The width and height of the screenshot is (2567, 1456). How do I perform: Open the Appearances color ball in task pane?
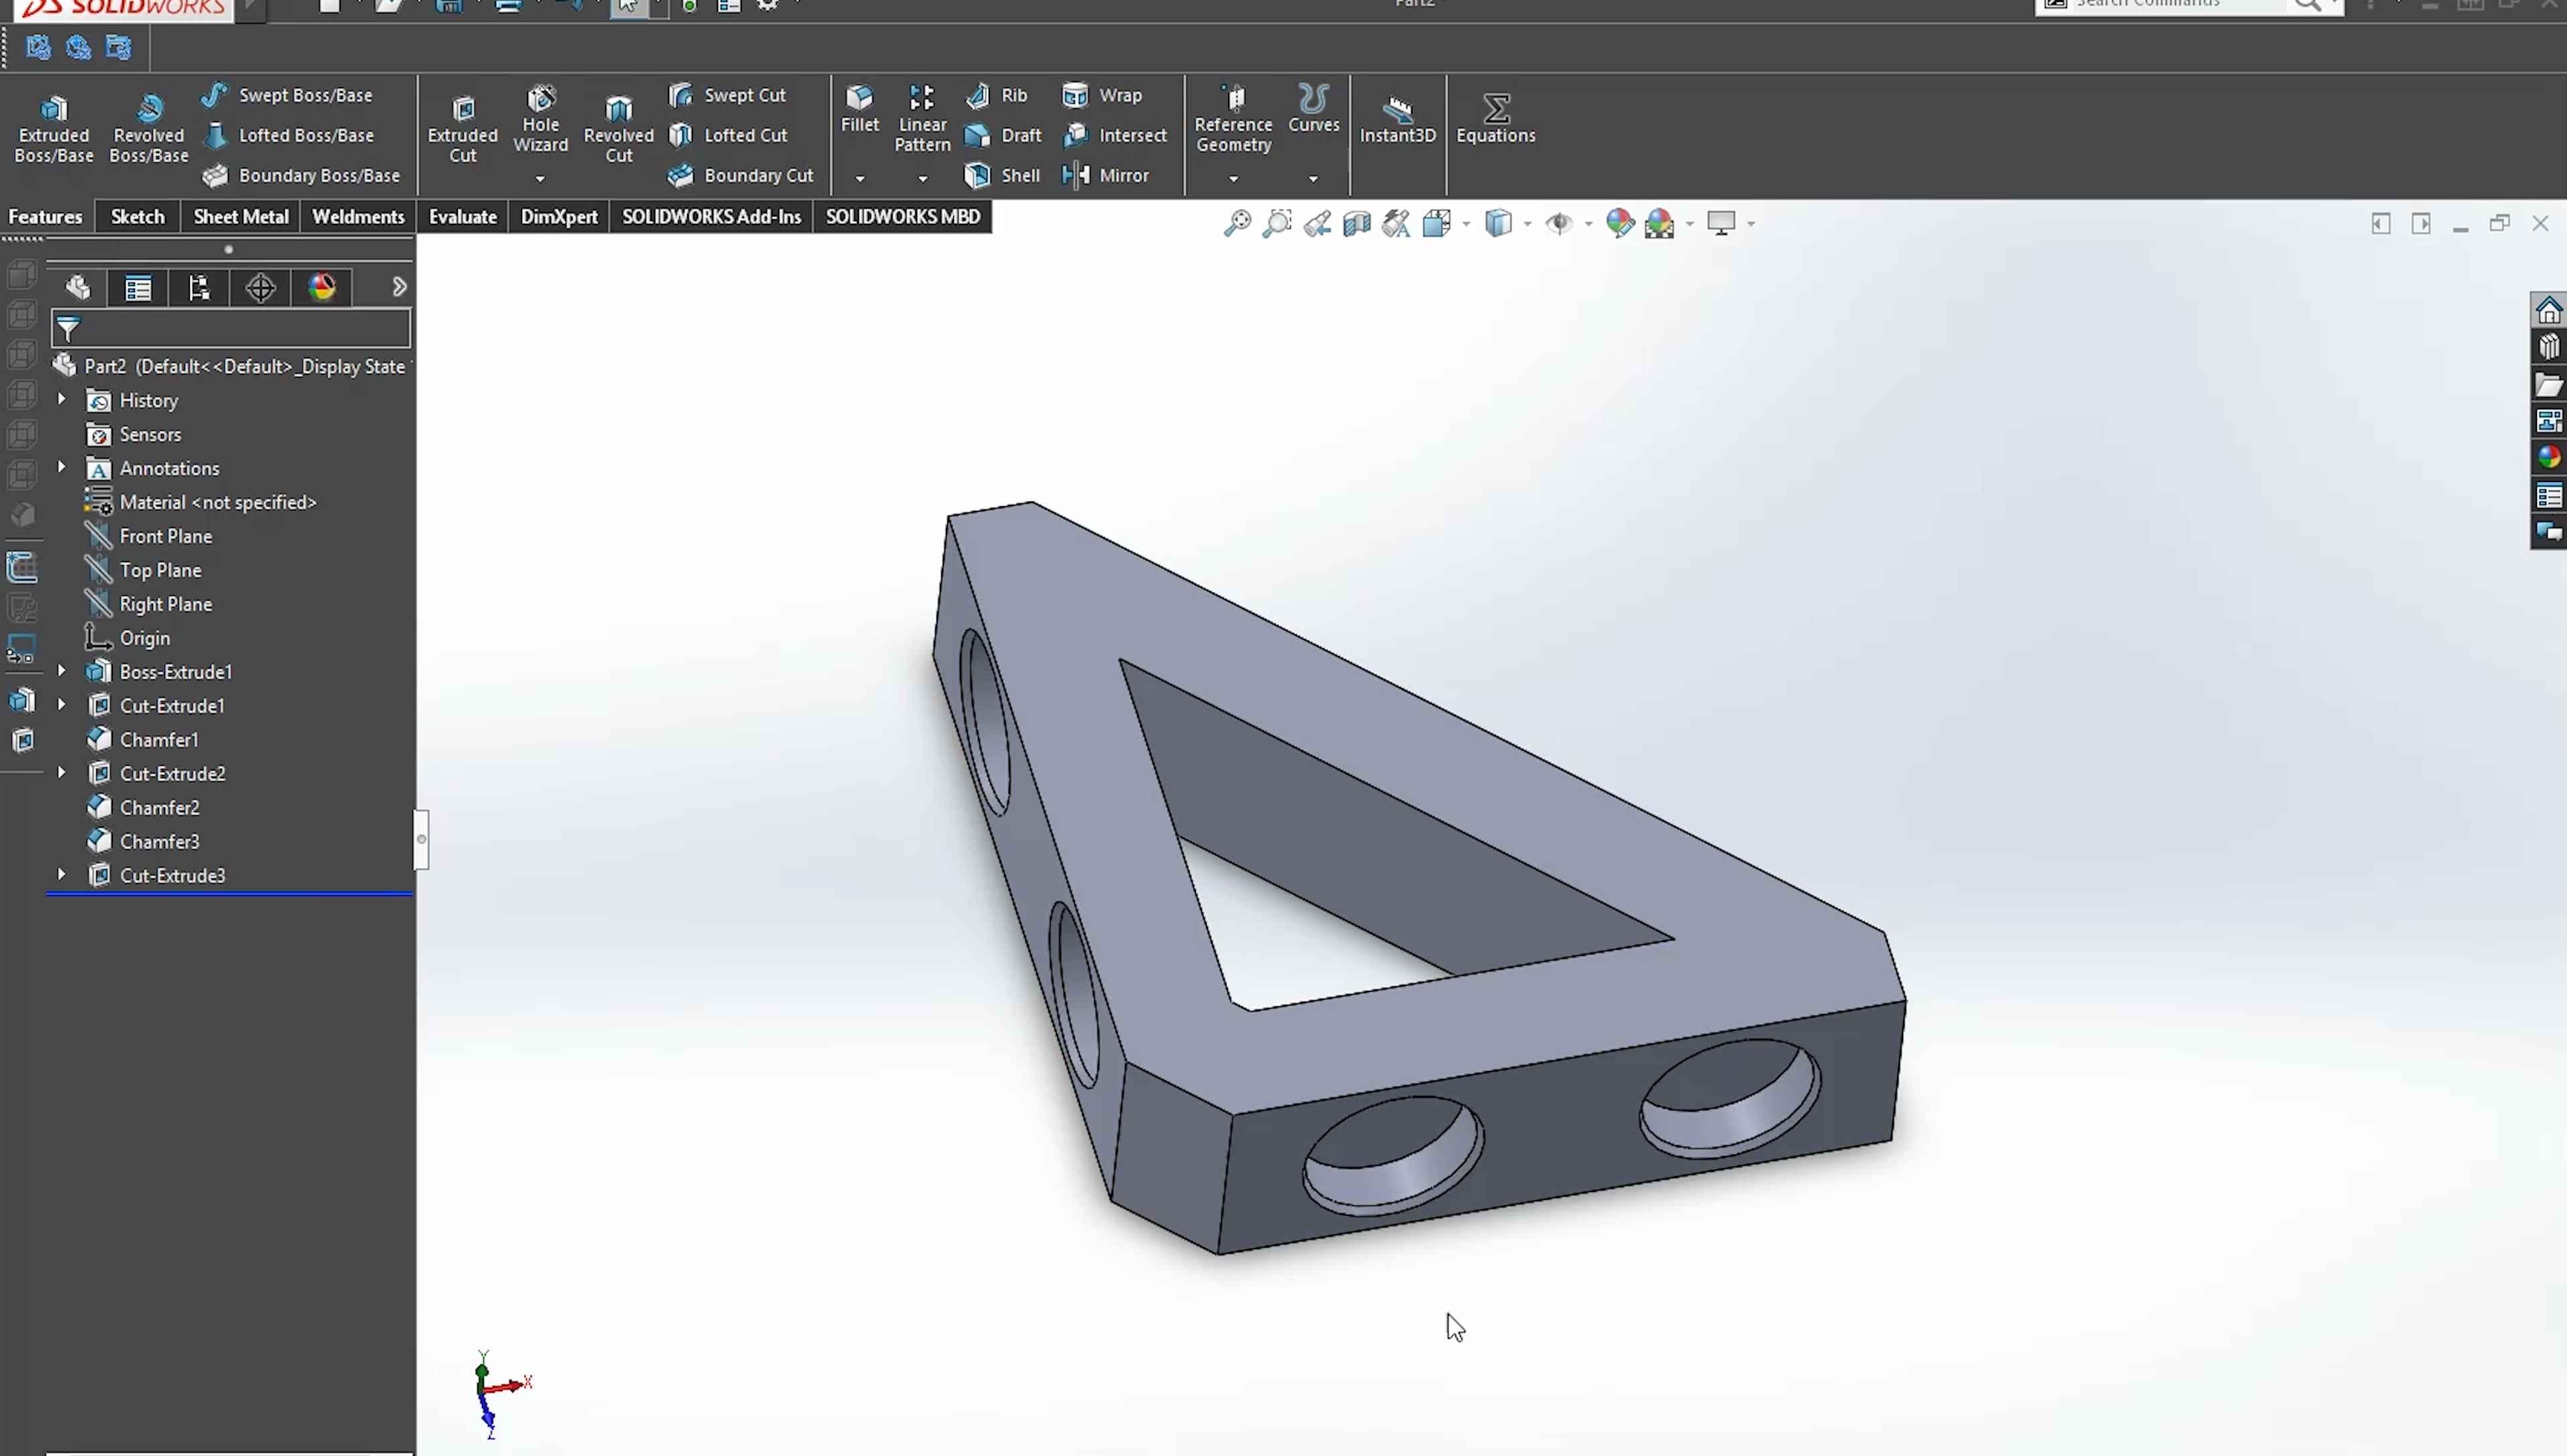(x=2548, y=457)
